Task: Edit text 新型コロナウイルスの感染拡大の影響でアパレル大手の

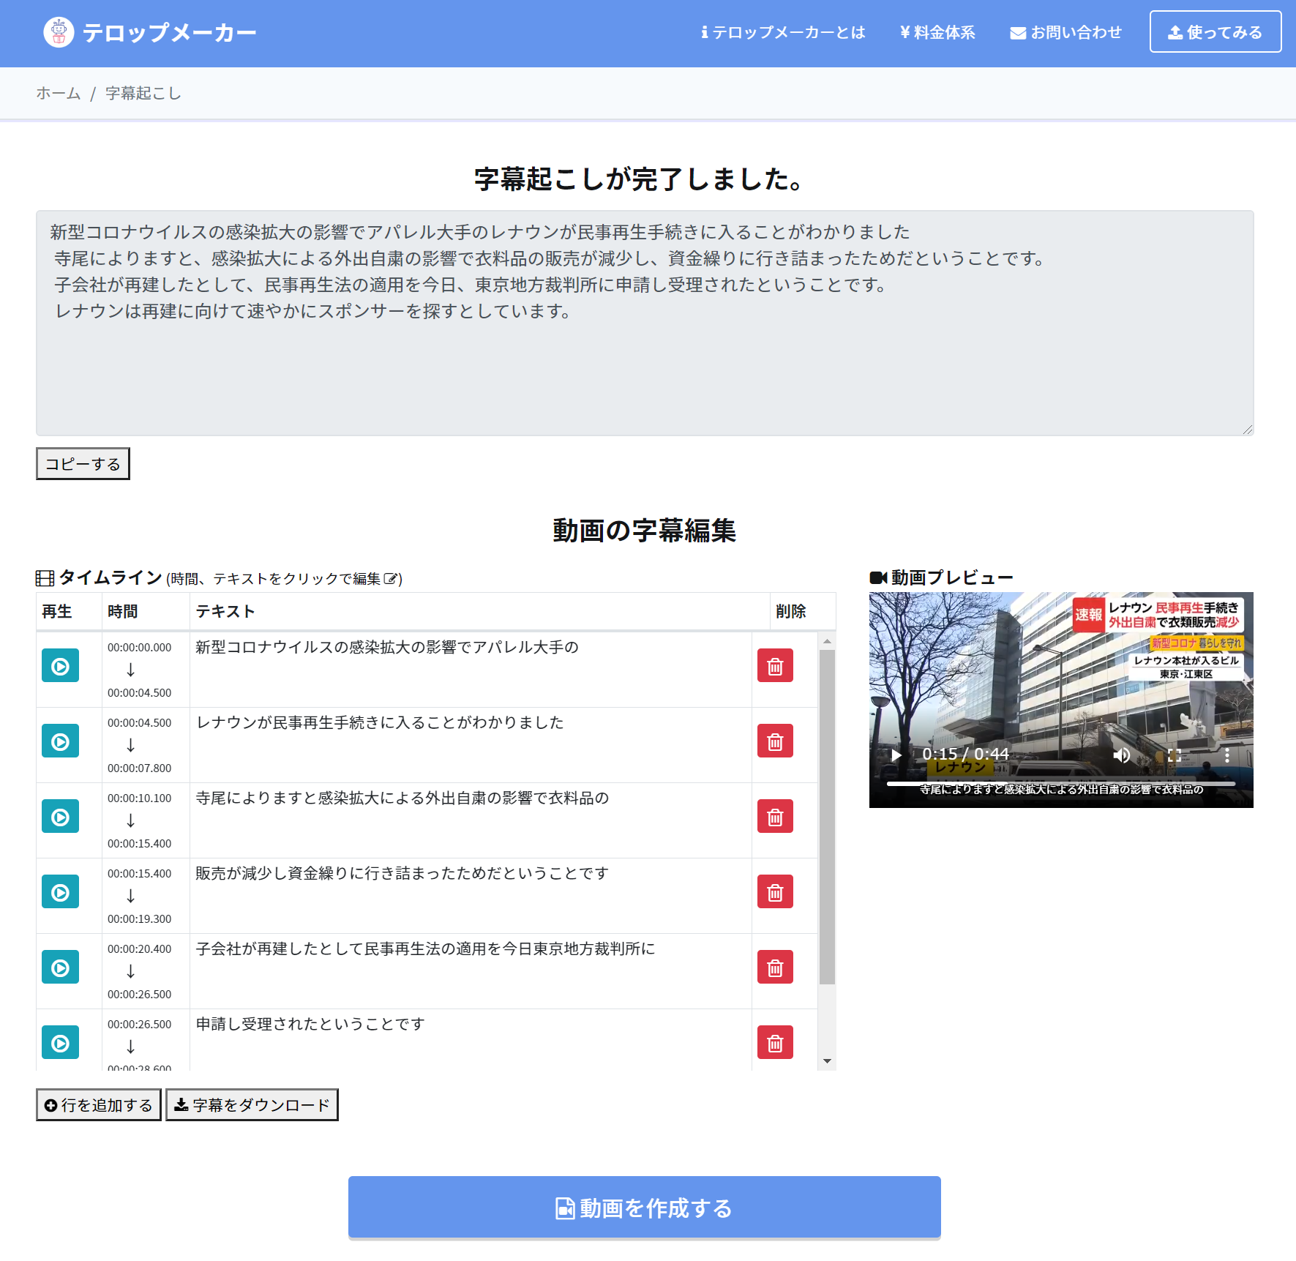Action: tap(387, 647)
